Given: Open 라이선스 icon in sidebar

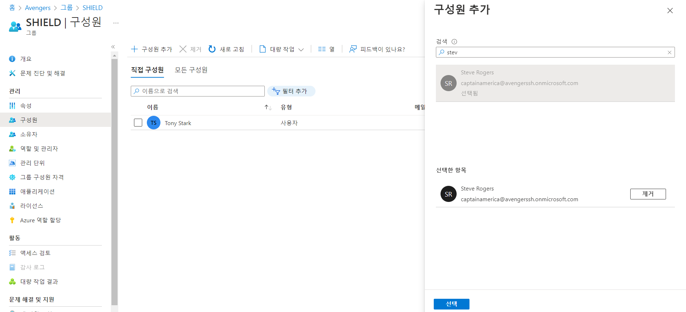Looking at the screenshot, I should pyautogui.click(x=12, y=206).
